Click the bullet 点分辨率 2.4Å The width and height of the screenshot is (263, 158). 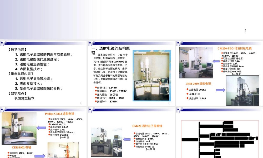[x=229, y=64]
